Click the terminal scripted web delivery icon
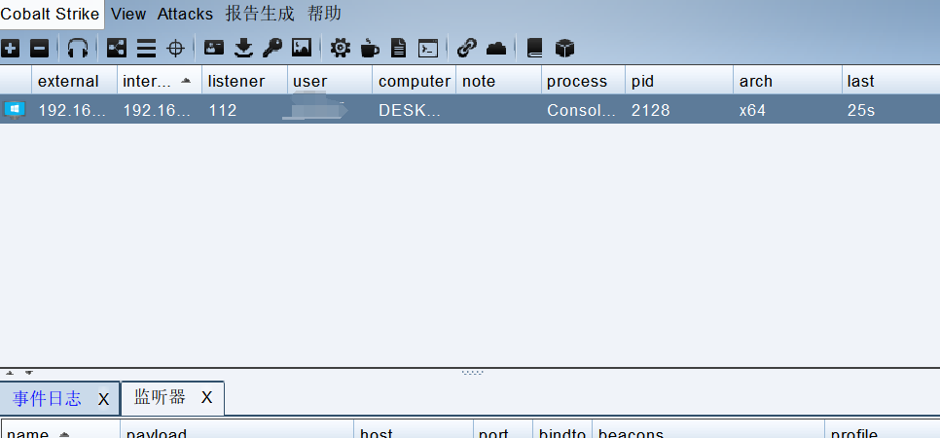940x438 pixels. click(428, 48)
